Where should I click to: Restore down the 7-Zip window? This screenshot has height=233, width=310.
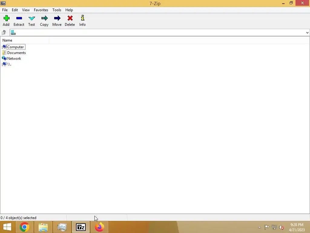291,3
